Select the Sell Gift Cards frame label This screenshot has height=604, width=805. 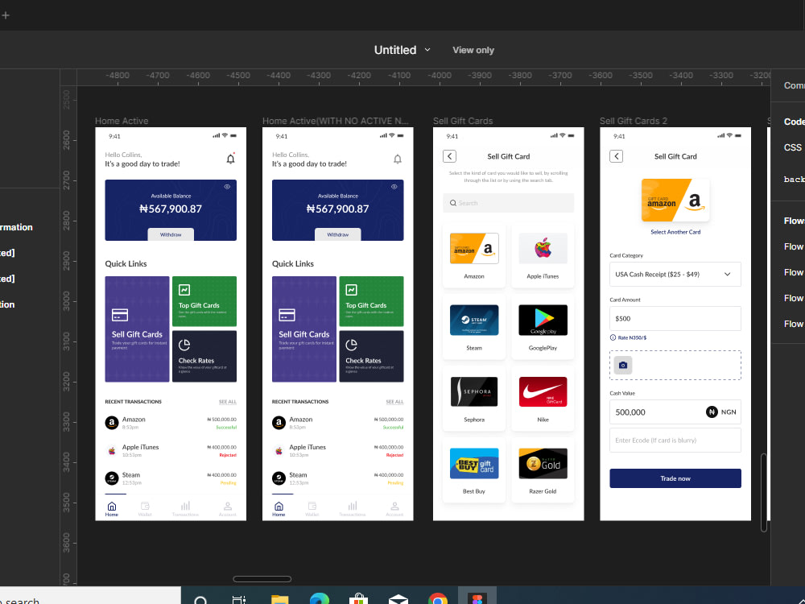tap(463, 121)
